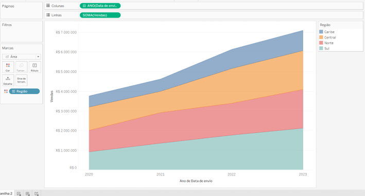This screenshot has height=196, width=365.
Task: Open the Dica de ferramenta marks card
Action: (21, 80)
